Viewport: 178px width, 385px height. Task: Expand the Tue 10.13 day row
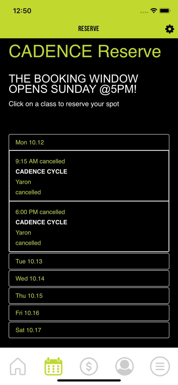pos(89,261)
